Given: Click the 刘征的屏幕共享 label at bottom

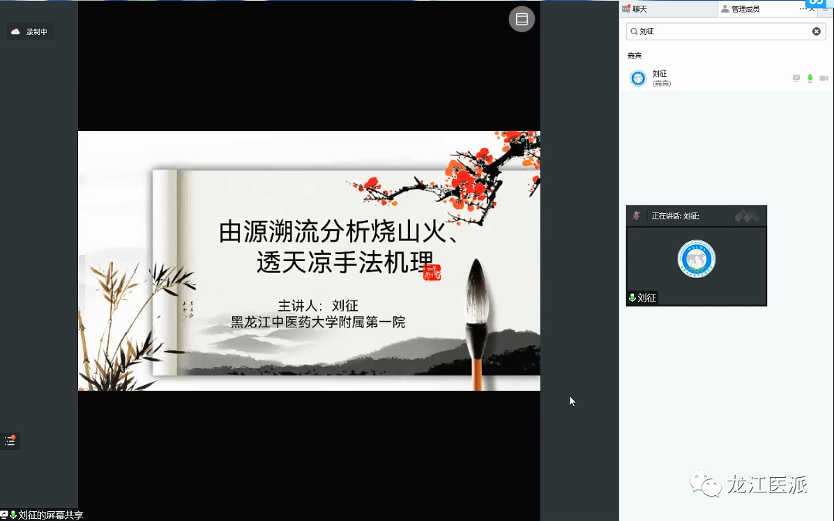Looking at the screenshot, I should [46, 515].
